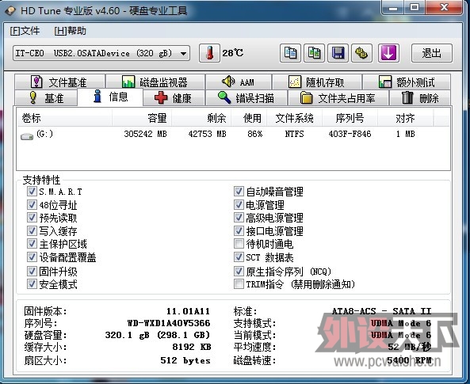Click the 1 MB alignment cell

[x=406, y=134]
